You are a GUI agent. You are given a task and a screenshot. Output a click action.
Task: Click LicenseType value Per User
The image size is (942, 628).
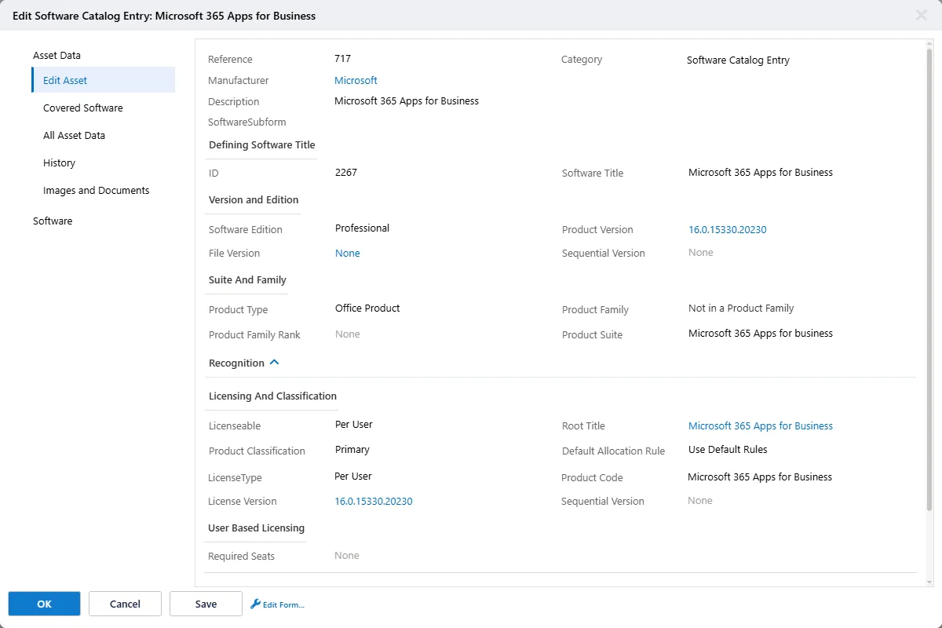pos(353,476)
